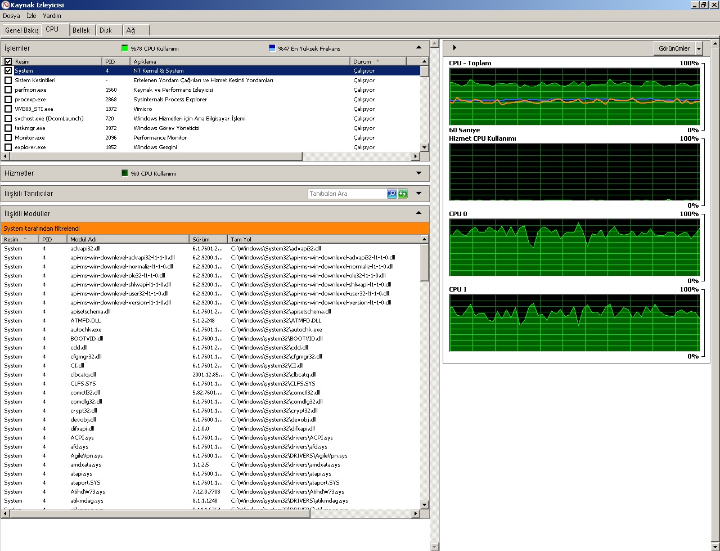
Task: Click in the Tanıtıcıları Ara search field
Action: pos(347,194)
